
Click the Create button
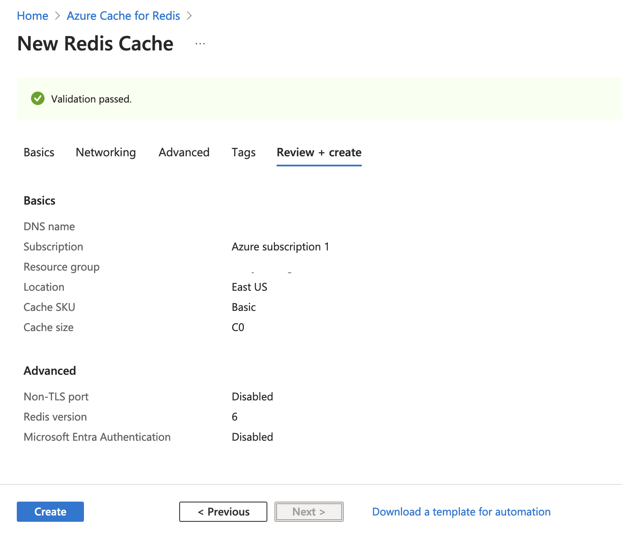point(50,512)
